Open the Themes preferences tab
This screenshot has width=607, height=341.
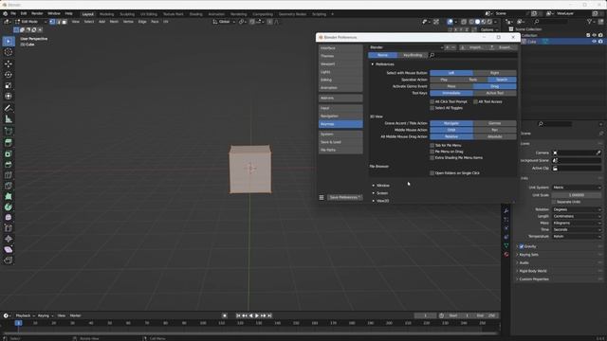click(340, 56)
